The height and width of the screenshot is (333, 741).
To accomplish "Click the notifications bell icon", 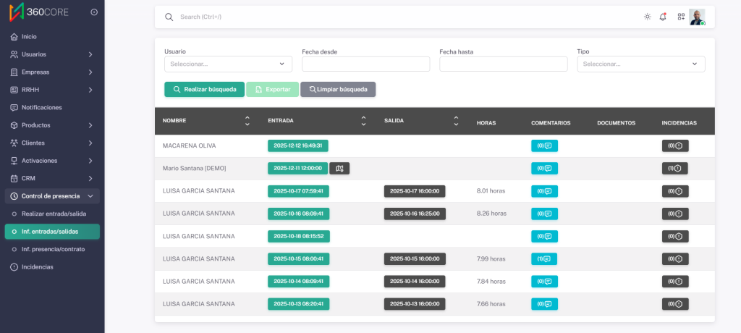I will click(663, 17).
